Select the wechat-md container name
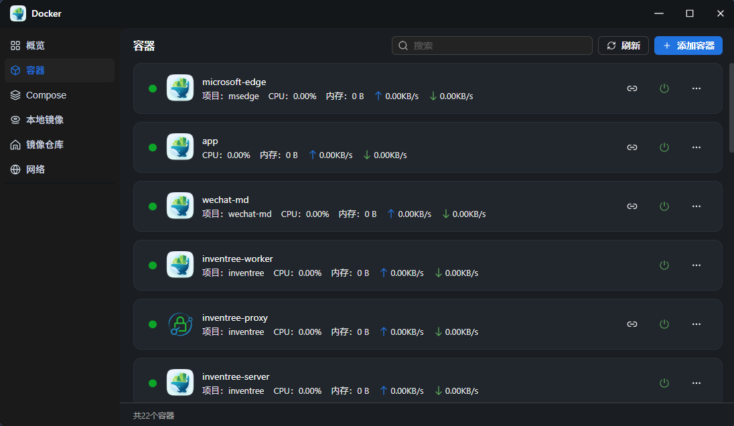Image resolution: width=734 pixels, height=426 pixels. click(225, 200)
